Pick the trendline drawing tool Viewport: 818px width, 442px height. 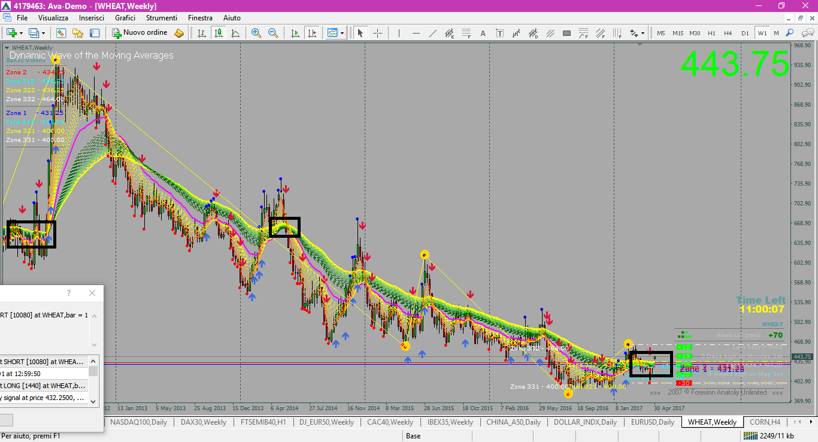[433, 33]
